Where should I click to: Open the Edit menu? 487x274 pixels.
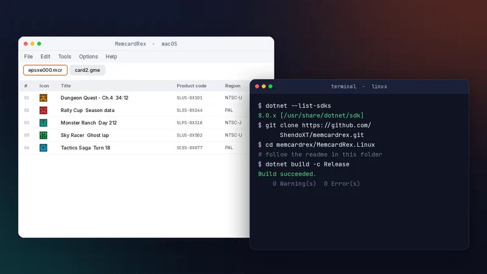click(45, 57)
